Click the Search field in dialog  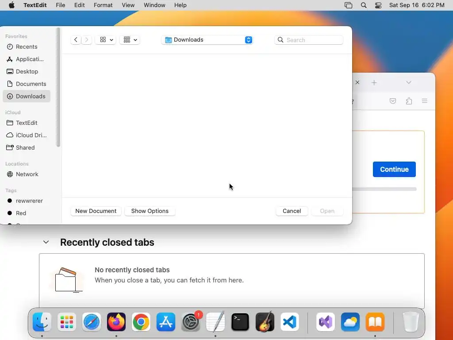coord(309,40)
